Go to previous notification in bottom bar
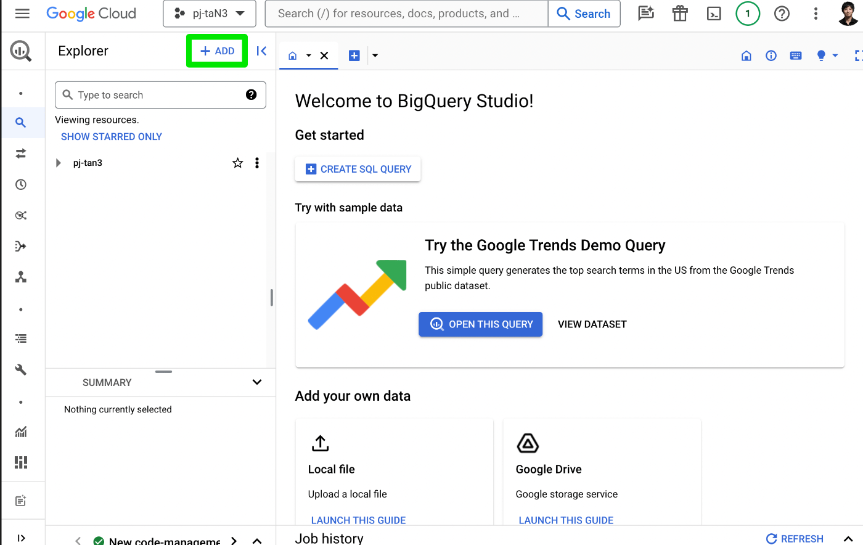 78,541
